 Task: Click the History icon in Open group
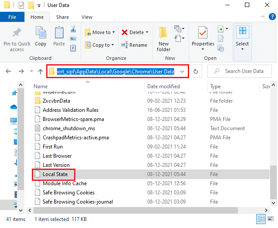(221, 48)
